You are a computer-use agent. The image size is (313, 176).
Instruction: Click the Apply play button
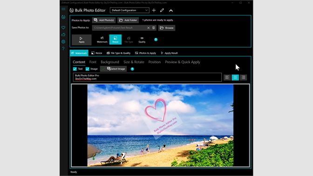[82, 40]
